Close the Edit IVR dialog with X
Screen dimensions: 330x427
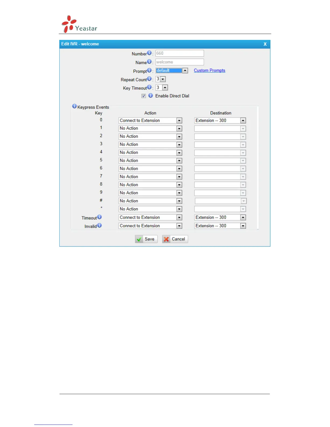click(265, 44)
